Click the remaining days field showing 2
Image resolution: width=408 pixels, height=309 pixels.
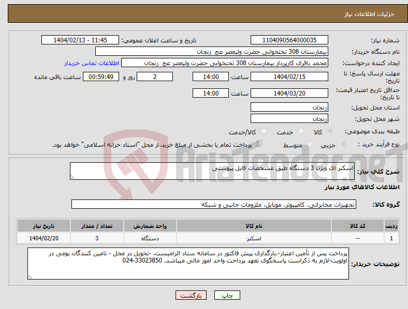tap(155, 76)
